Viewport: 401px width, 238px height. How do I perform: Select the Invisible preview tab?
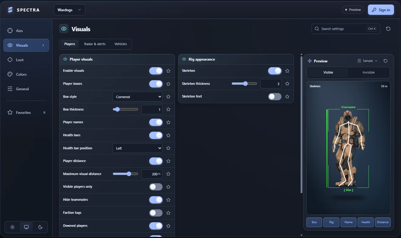pyautogui.click(x=369, y=72)
